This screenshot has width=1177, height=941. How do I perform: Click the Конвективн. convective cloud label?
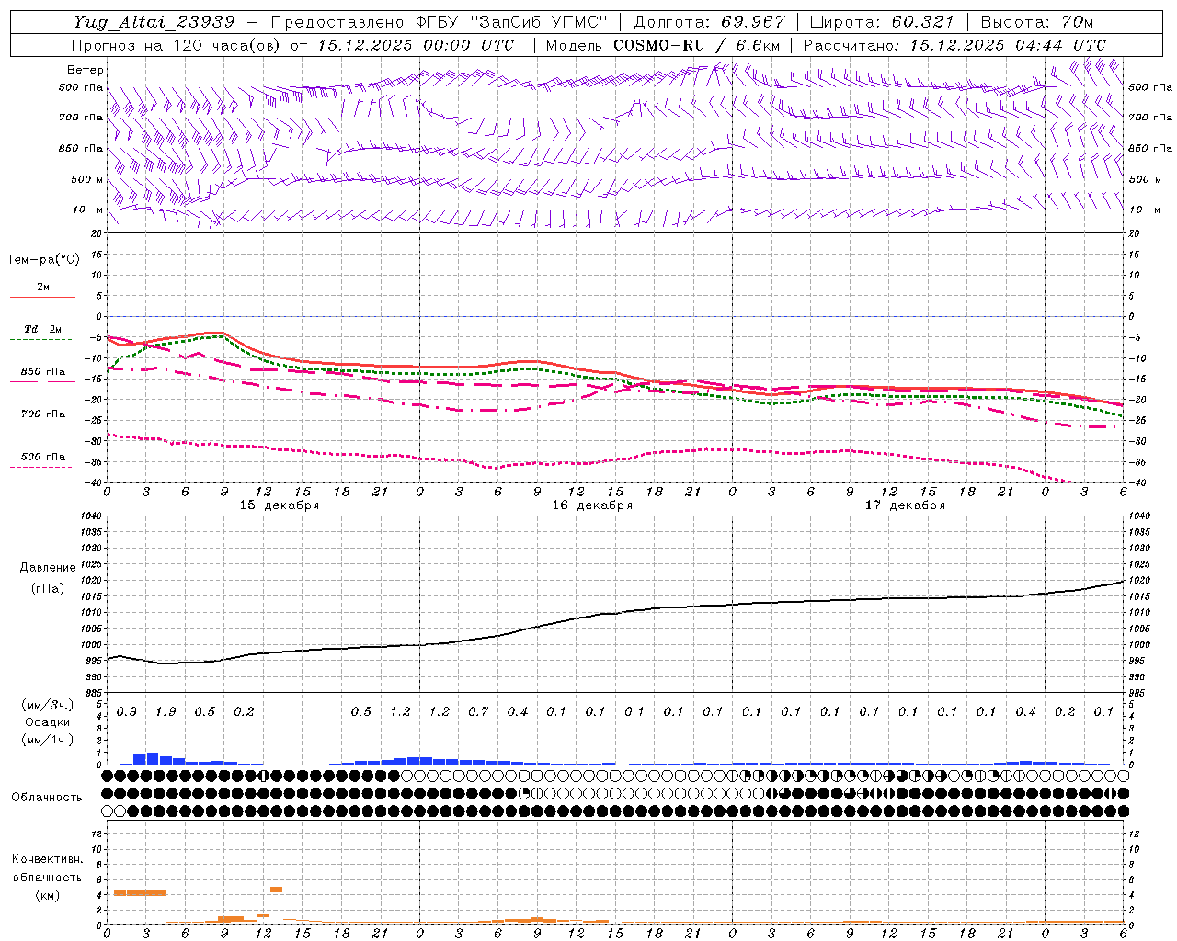48,859
